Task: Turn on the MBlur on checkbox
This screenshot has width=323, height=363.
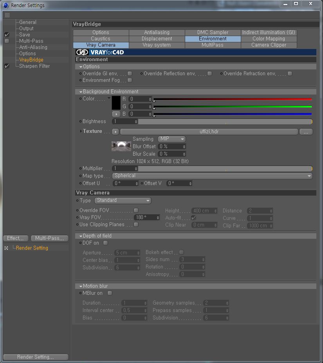Action: coord(110,293)
